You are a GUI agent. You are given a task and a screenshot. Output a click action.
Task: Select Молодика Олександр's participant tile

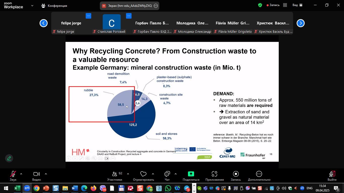click(192, 23)
